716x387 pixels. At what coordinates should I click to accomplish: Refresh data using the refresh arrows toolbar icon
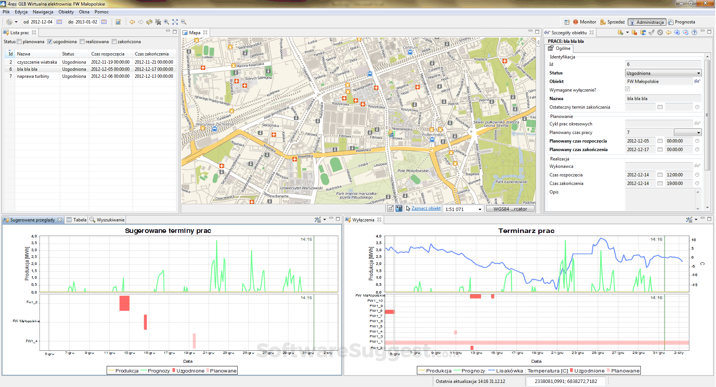(149, 22)
